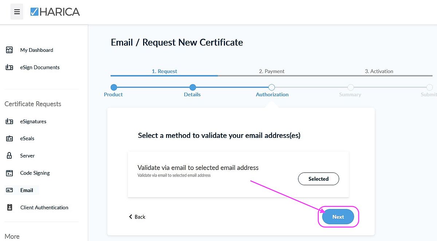Open the Server lock icon
The image size is (437, 241).
click(x=9, y=156)
